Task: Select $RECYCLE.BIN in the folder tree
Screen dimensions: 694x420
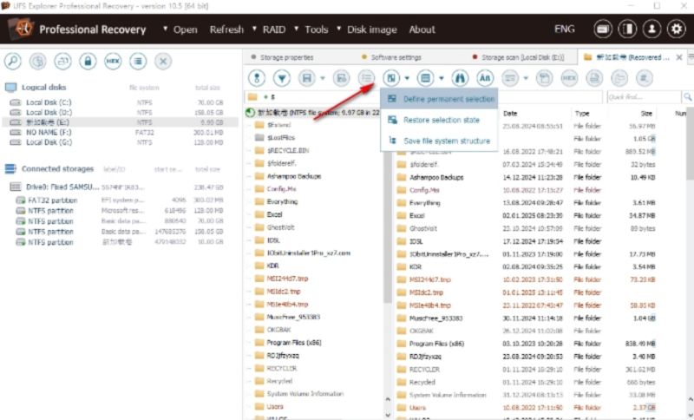Action: pyautogui.click(x=287, y=150)
